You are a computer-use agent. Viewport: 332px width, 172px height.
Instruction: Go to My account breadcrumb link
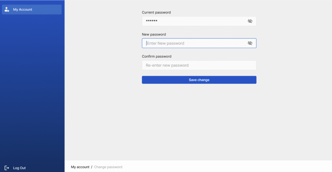(80, 167)
